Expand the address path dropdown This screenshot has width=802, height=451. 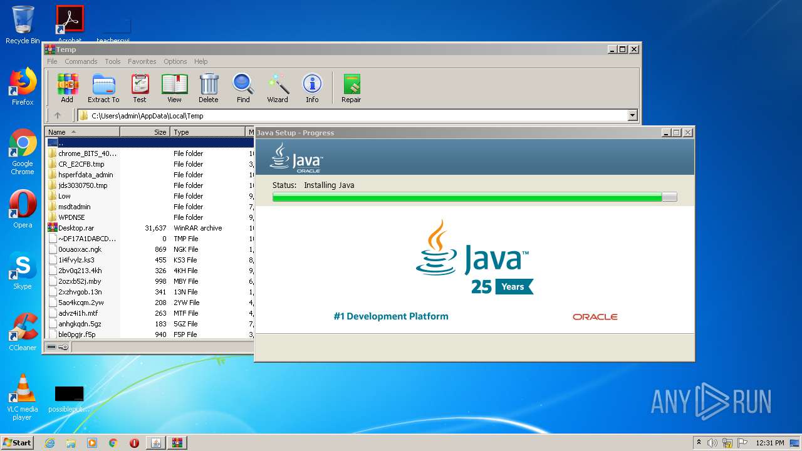click(x=632, y=115)
